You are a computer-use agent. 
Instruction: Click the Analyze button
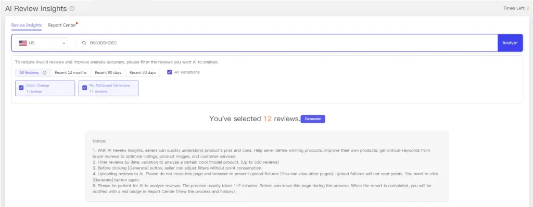pos(510,43)
